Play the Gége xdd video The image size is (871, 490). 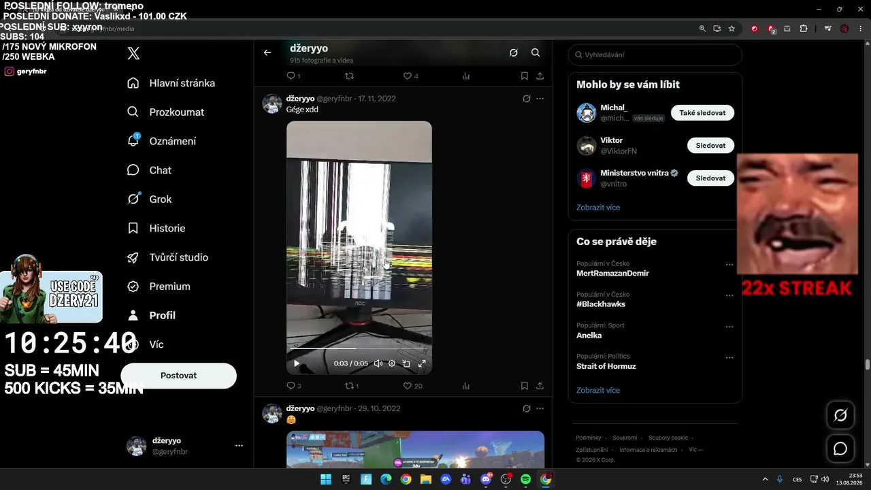(296, 363)
